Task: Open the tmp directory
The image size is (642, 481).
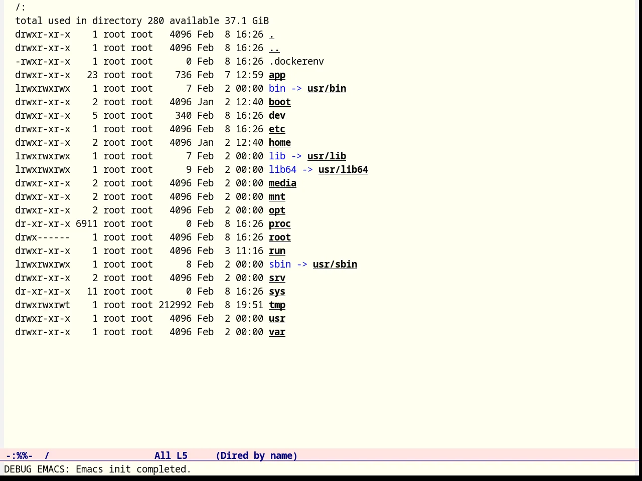Action: (x=277, y=305)
